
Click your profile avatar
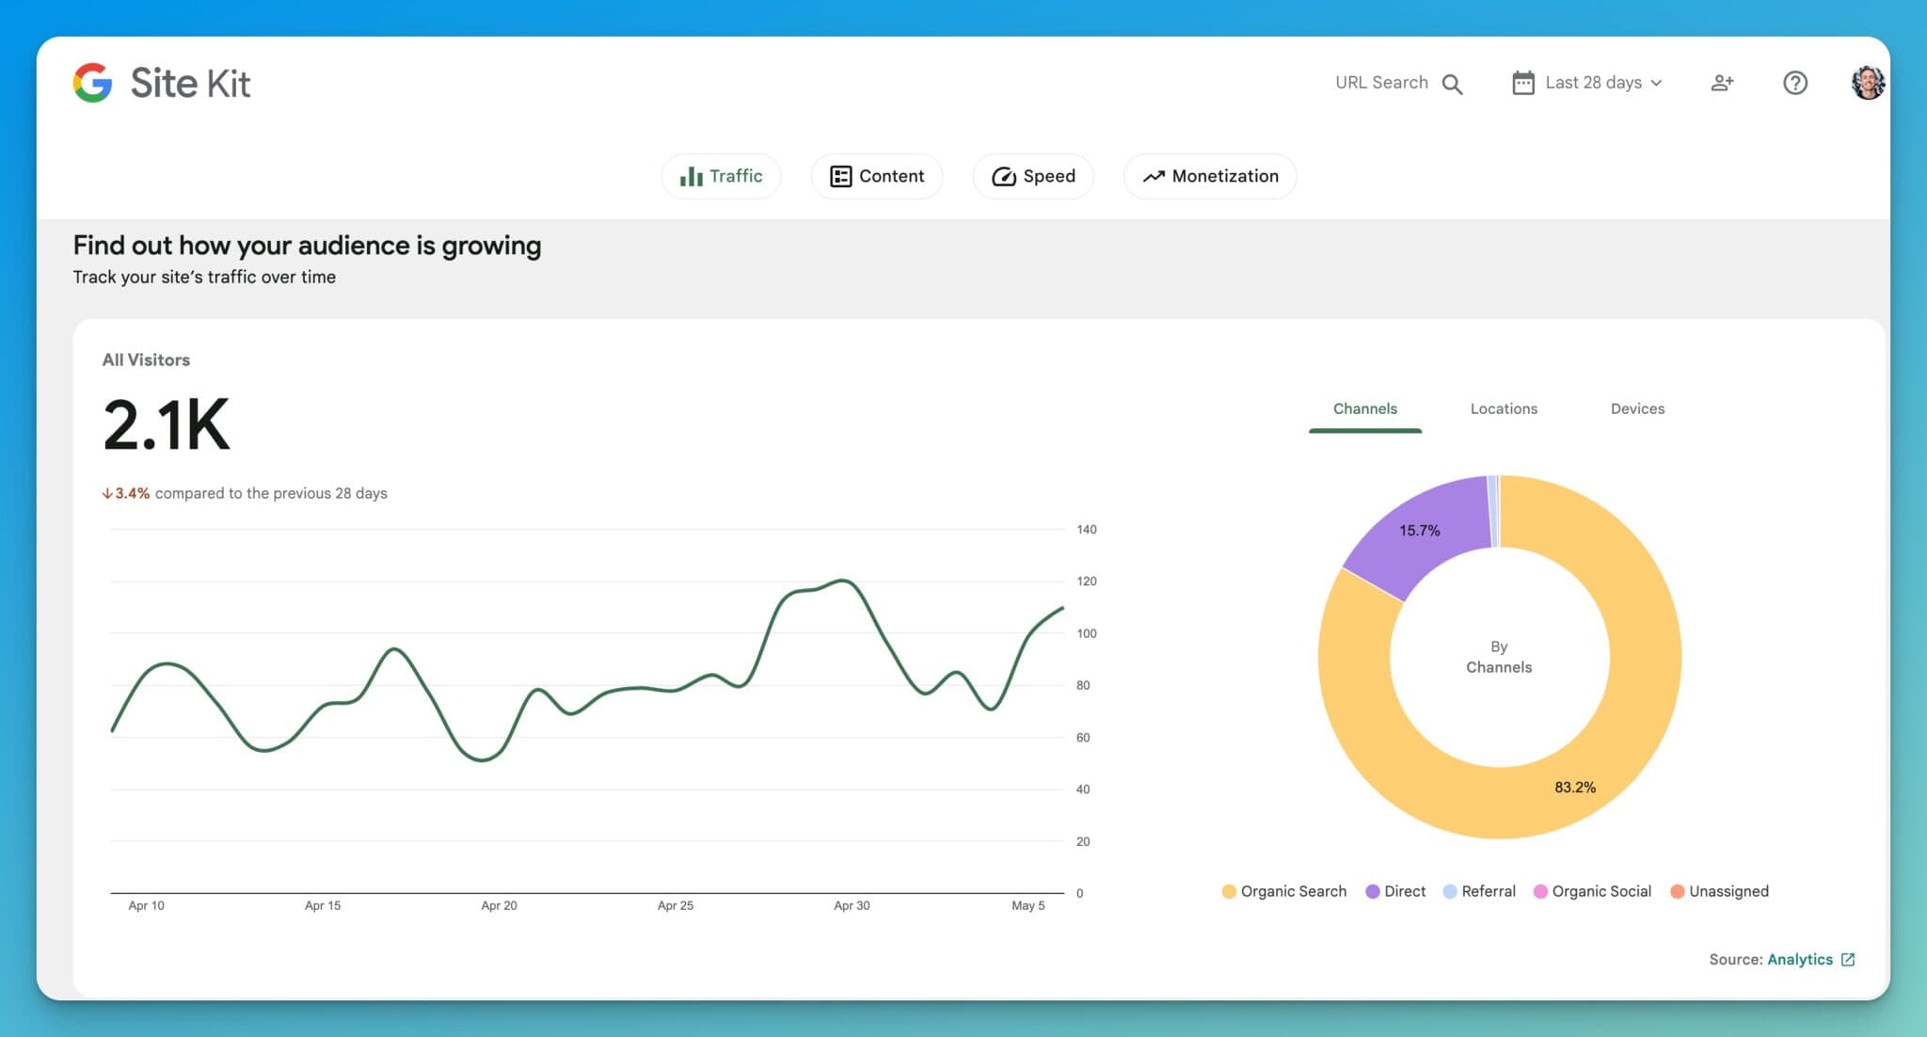[x=1869, y=83]
